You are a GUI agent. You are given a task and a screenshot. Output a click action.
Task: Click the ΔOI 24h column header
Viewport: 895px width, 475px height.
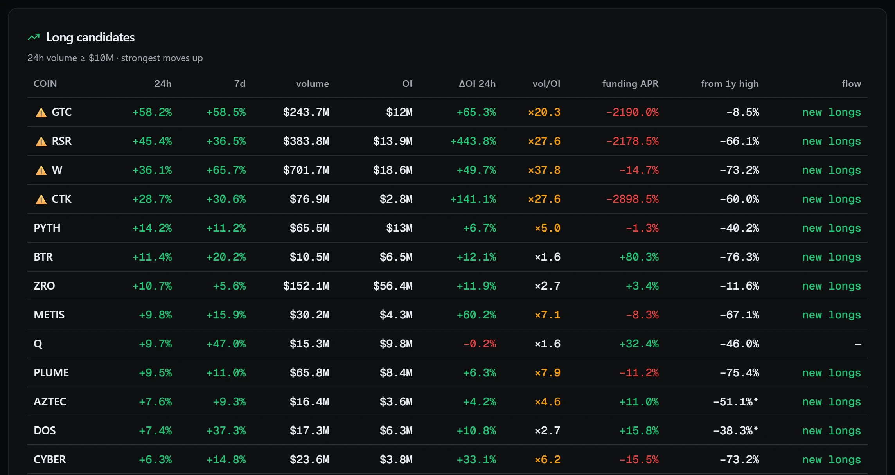[x=477, y=84]
